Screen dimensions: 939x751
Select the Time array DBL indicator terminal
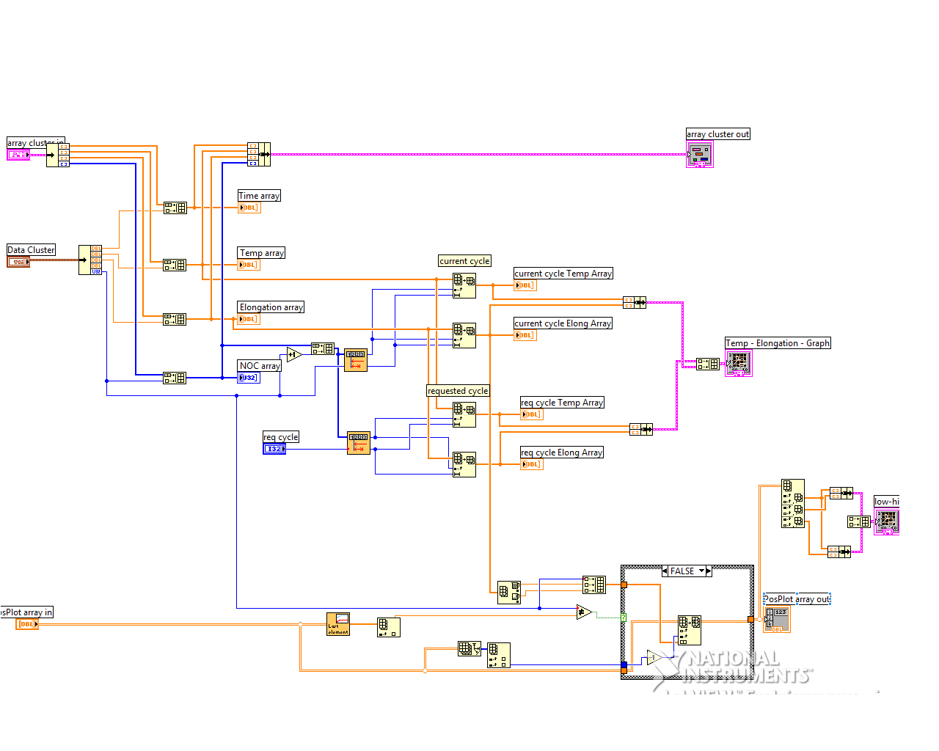pos(249,208)
